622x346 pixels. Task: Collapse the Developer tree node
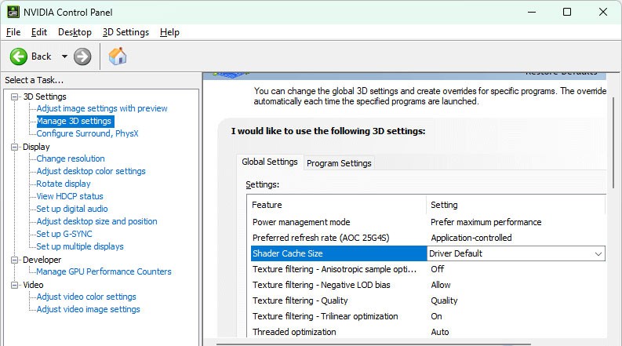click(x=14, y=260)
